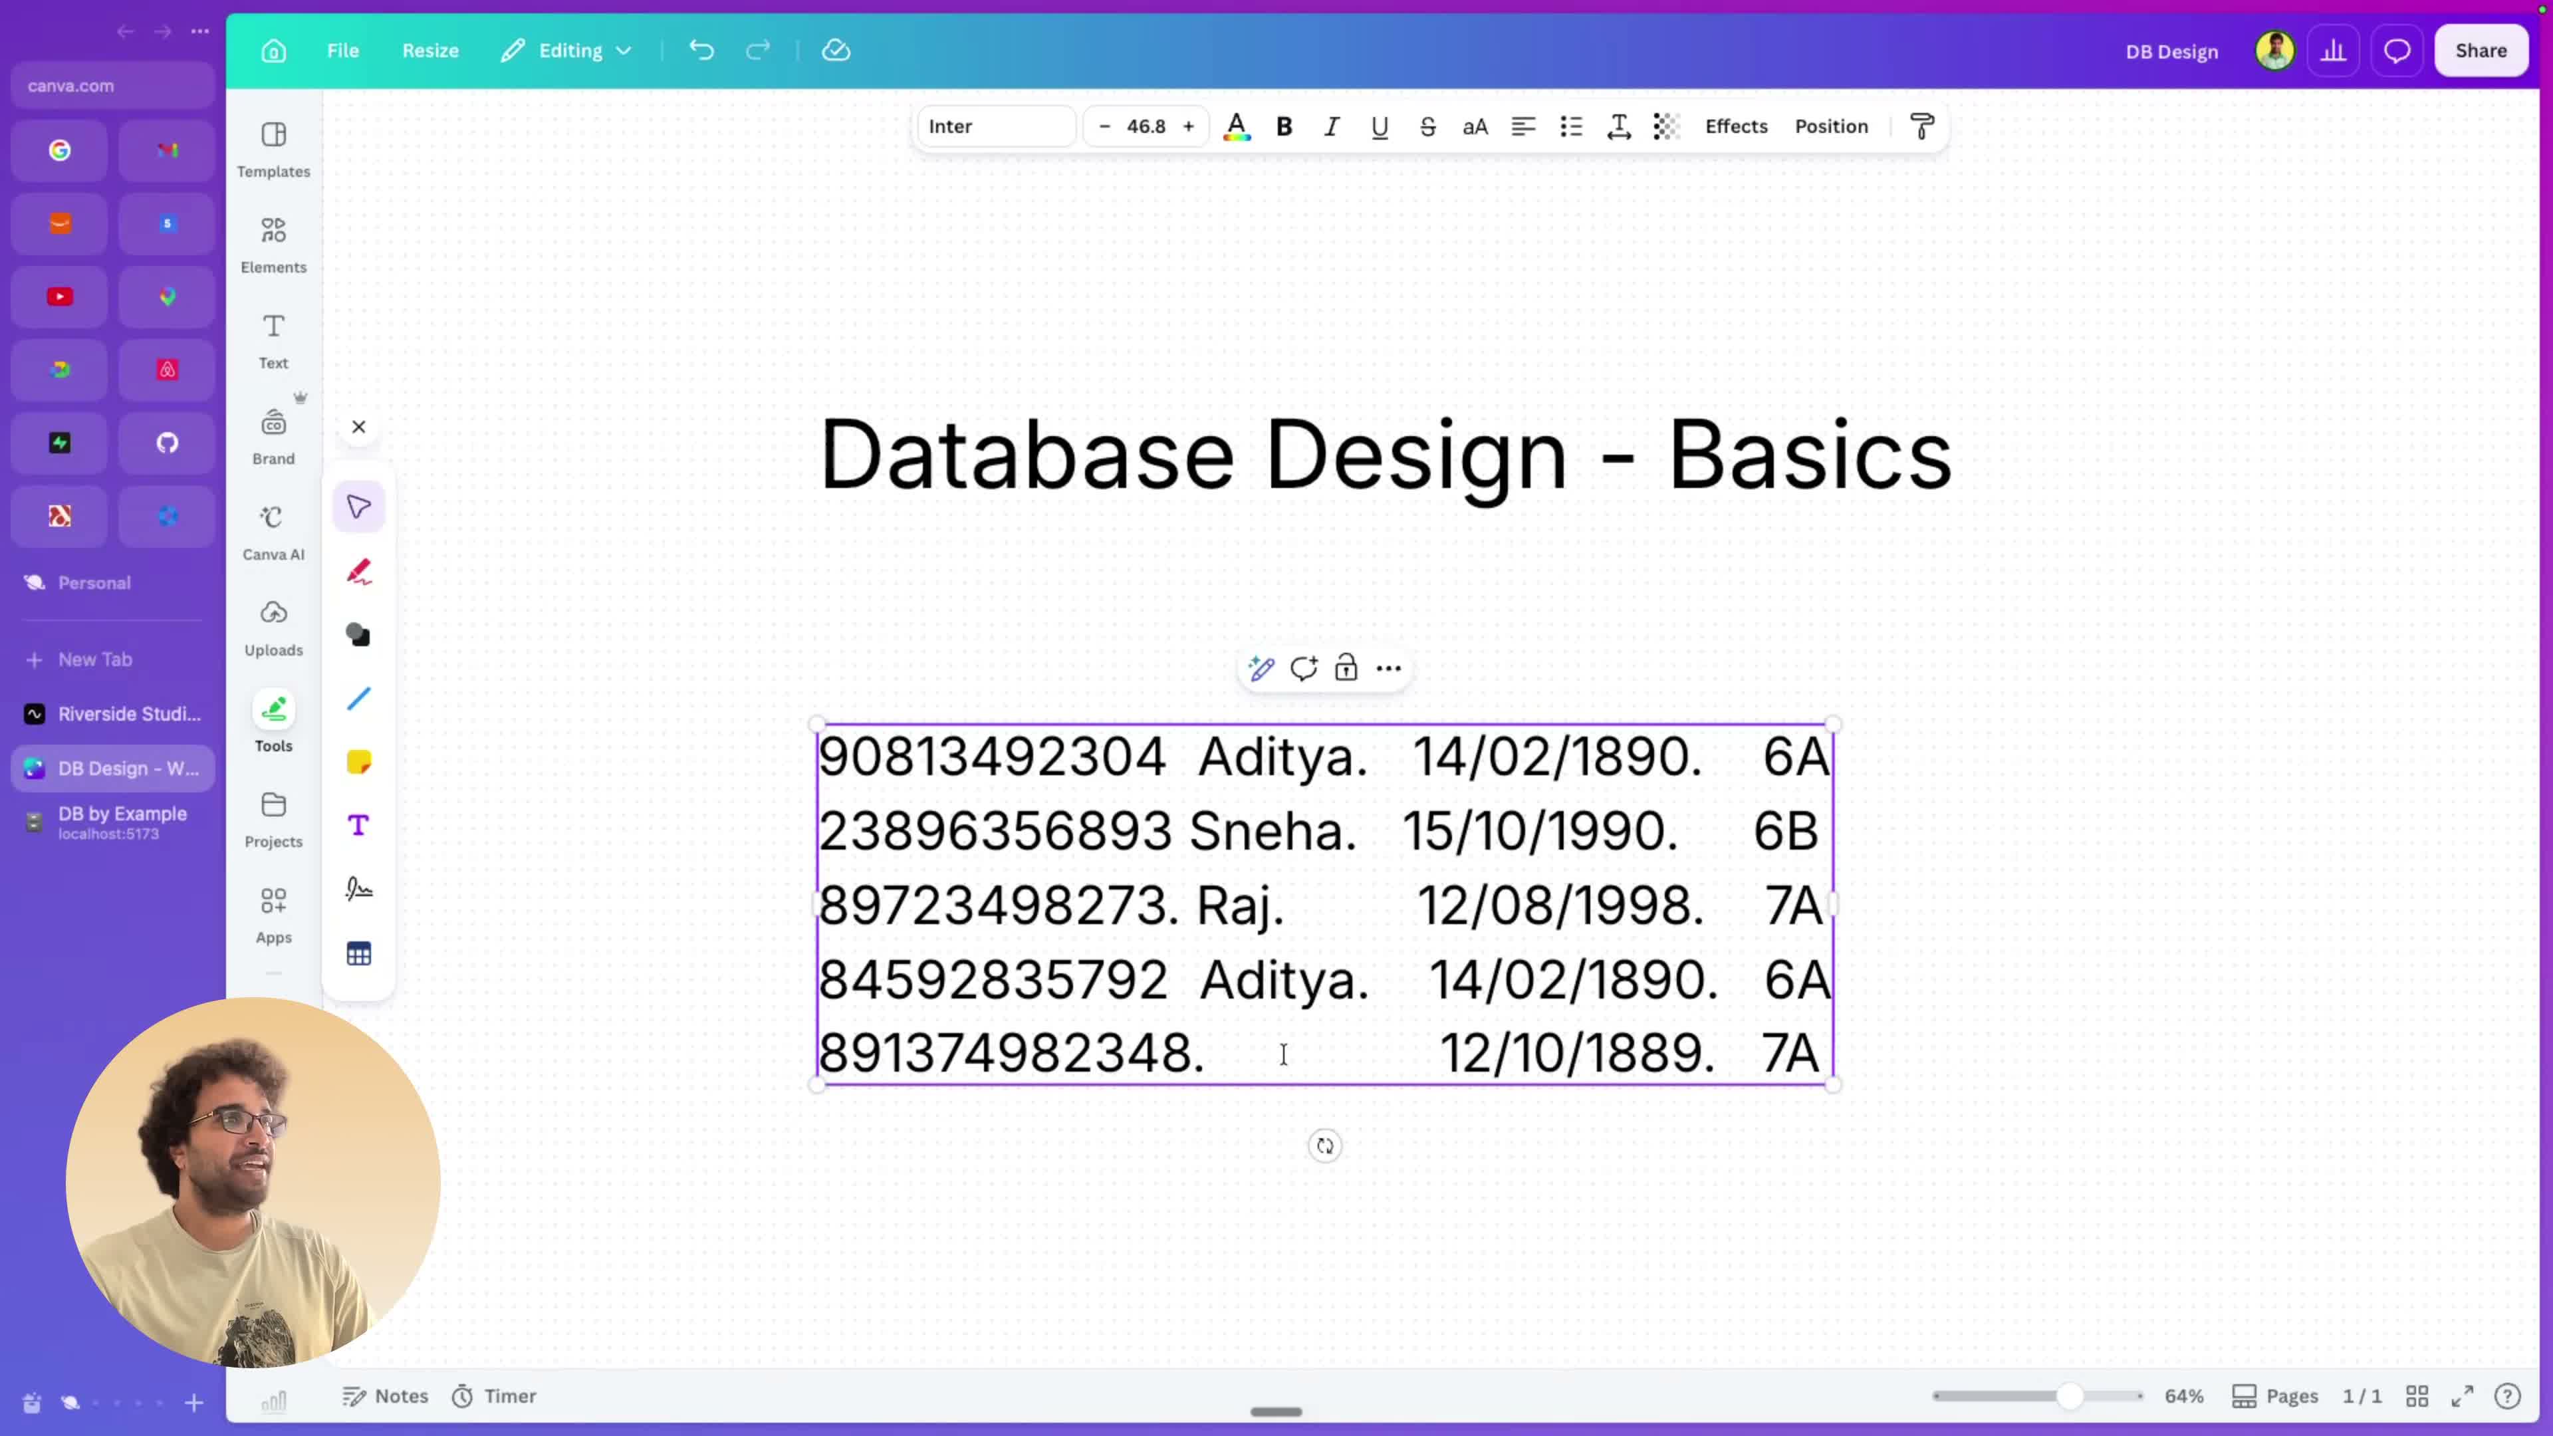Open the Effects panel

[x=1737, y=126]
